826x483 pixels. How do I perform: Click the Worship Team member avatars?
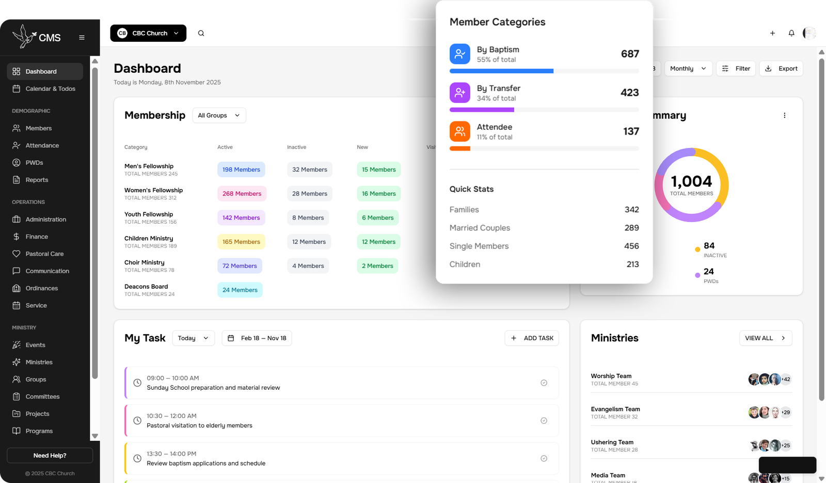click(x=770, y=379)
